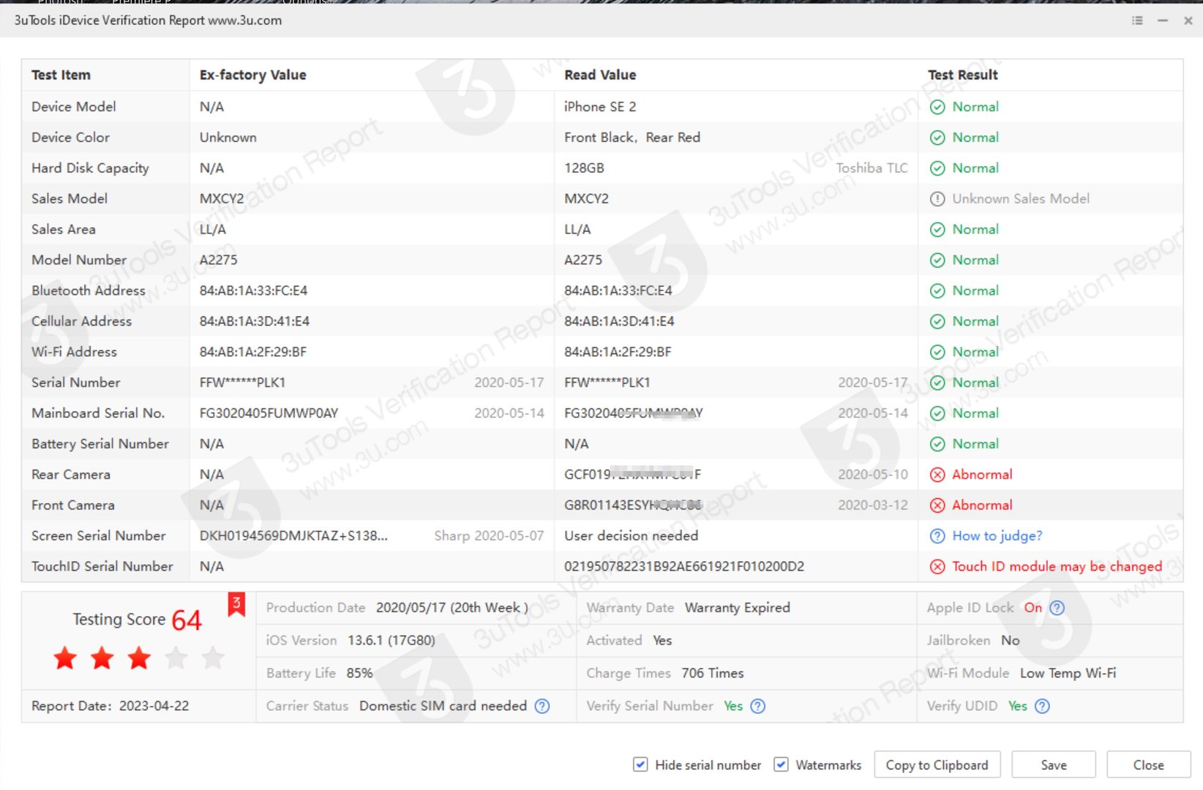This screenshot has height=790, width=1203.
Task: Uncheck Hide serial number checkbox
Action: (640, 764)
